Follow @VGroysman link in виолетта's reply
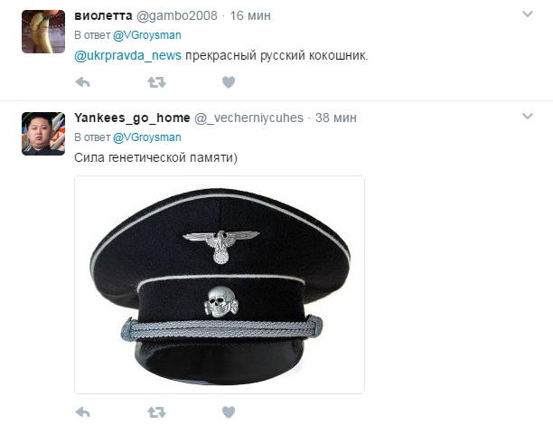Screen dimensions: 553x425 coord(147,35)
